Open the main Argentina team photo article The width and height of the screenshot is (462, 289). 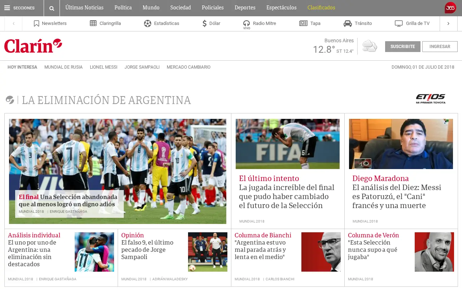pos(118,171)
